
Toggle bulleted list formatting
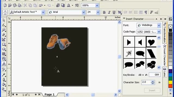click(136, 12)
